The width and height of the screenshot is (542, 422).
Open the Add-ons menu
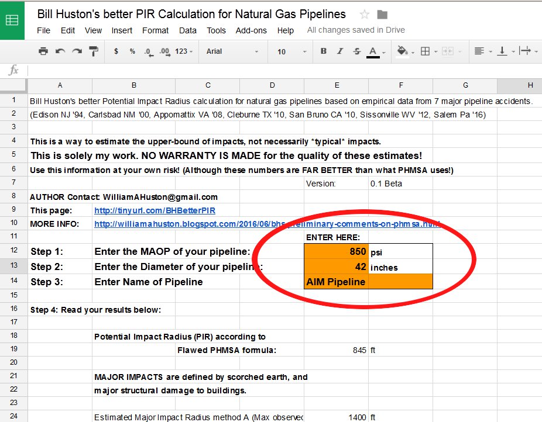click(x=251, y=30)
